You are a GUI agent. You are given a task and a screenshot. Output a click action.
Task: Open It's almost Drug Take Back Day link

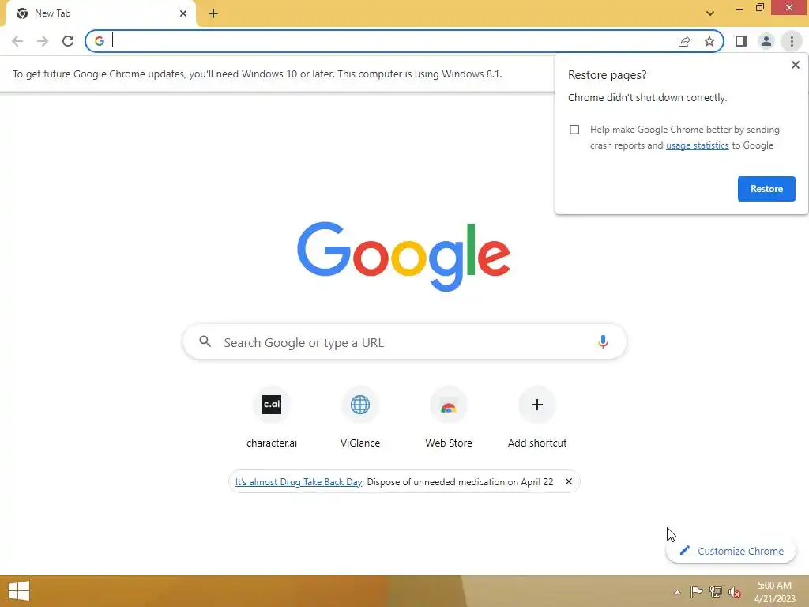click(x=298, y=482)
